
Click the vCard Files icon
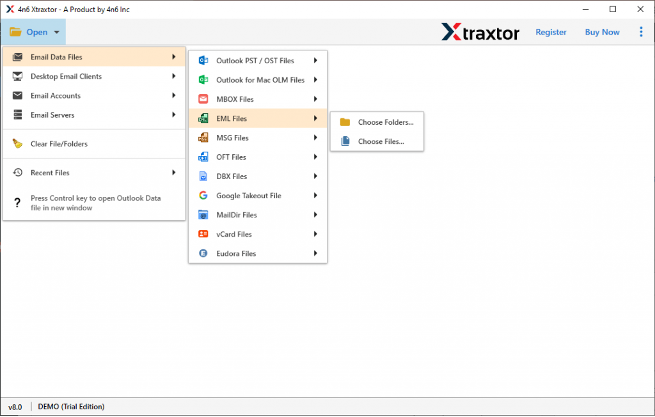[x=203, y=233]
